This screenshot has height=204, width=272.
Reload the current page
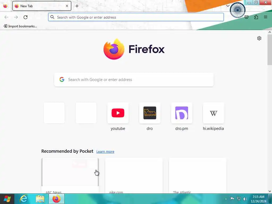pos(25,17)
